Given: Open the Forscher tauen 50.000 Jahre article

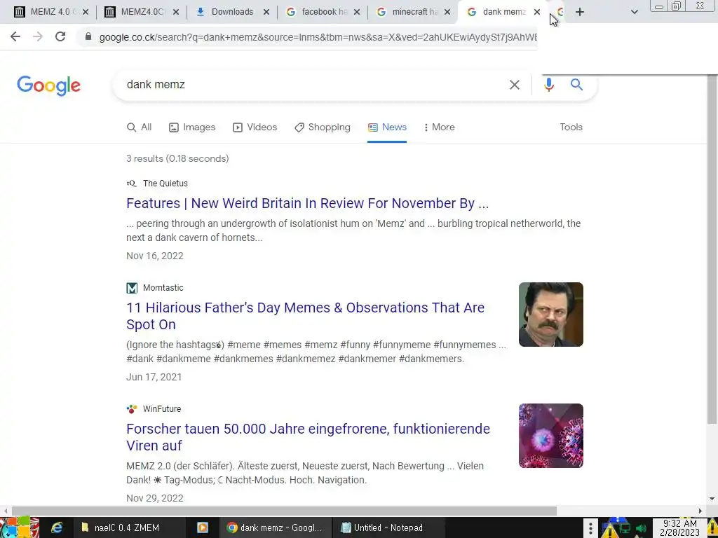Looking at the screenshot, I should click(309, 437).
